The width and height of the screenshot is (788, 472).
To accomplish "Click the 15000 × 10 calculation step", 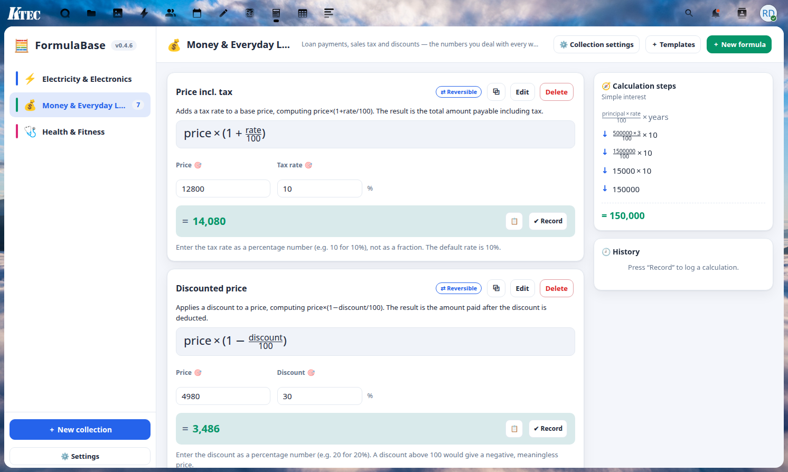I will (632, 171).
